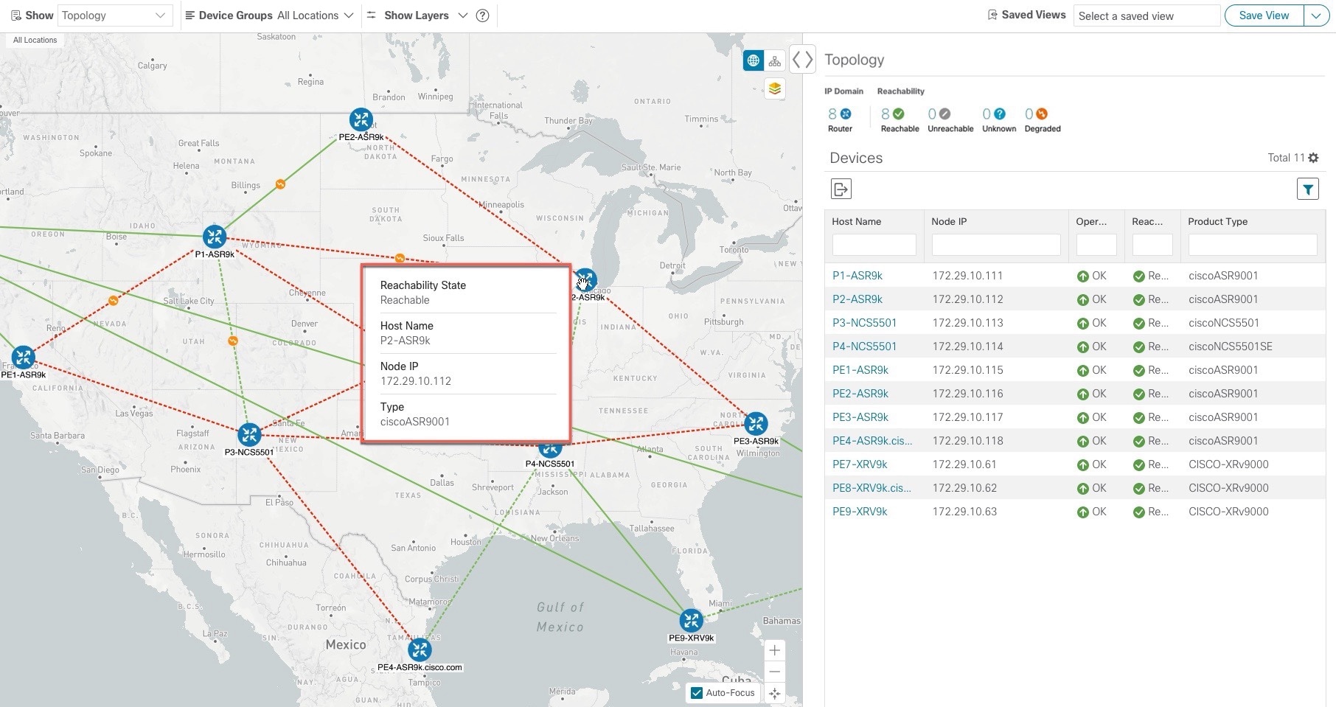The width and height of the screenshot is (1336, 707).
Task: Select the globe geographical view toggle
Action: [x=753, y=60]
